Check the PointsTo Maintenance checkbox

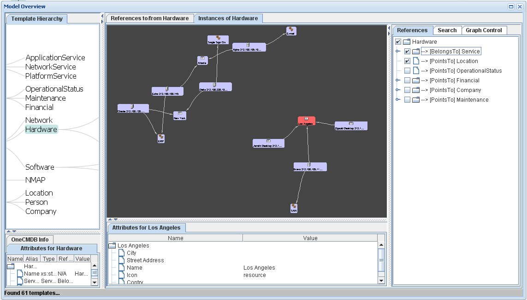(x=407, y=100)
